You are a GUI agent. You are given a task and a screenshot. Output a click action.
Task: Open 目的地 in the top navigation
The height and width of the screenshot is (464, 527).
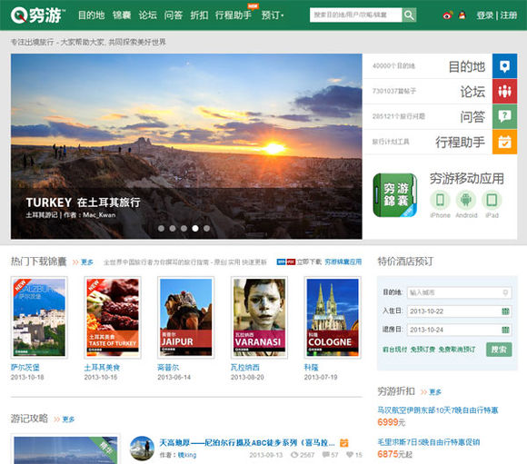(92, 15)
